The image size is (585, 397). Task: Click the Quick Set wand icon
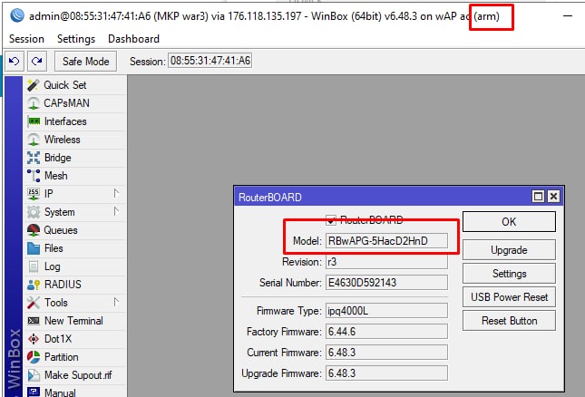(34, 85)
